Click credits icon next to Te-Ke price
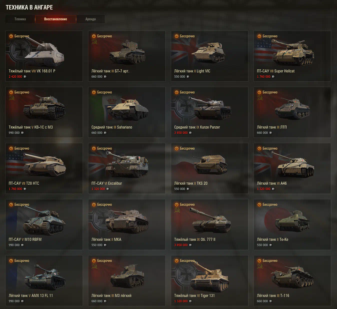The image size is (337, 309). click(270, 245)
